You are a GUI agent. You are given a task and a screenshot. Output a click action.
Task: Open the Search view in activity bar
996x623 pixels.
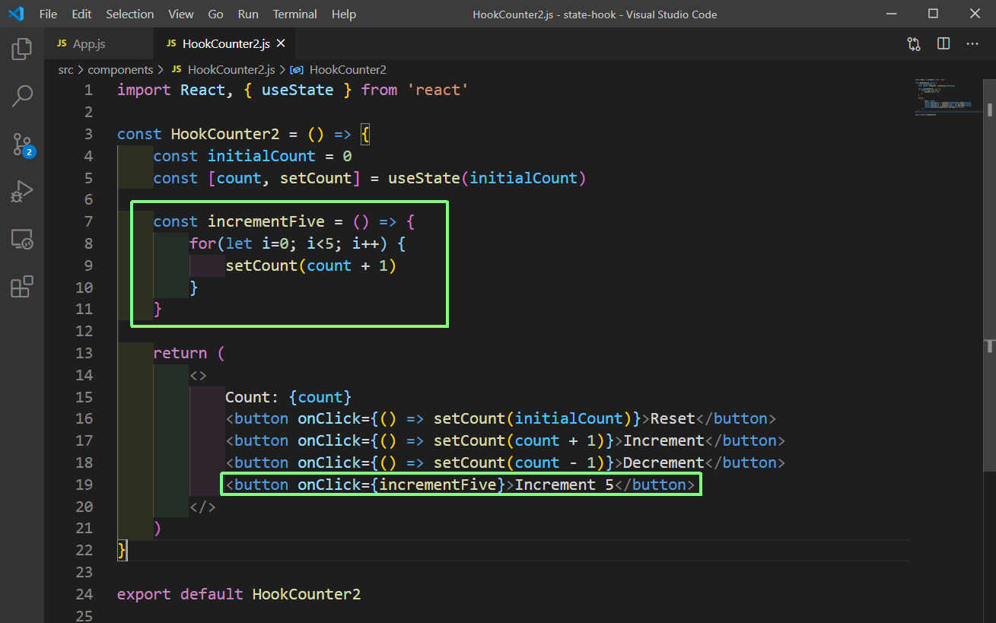coord(22,97)
